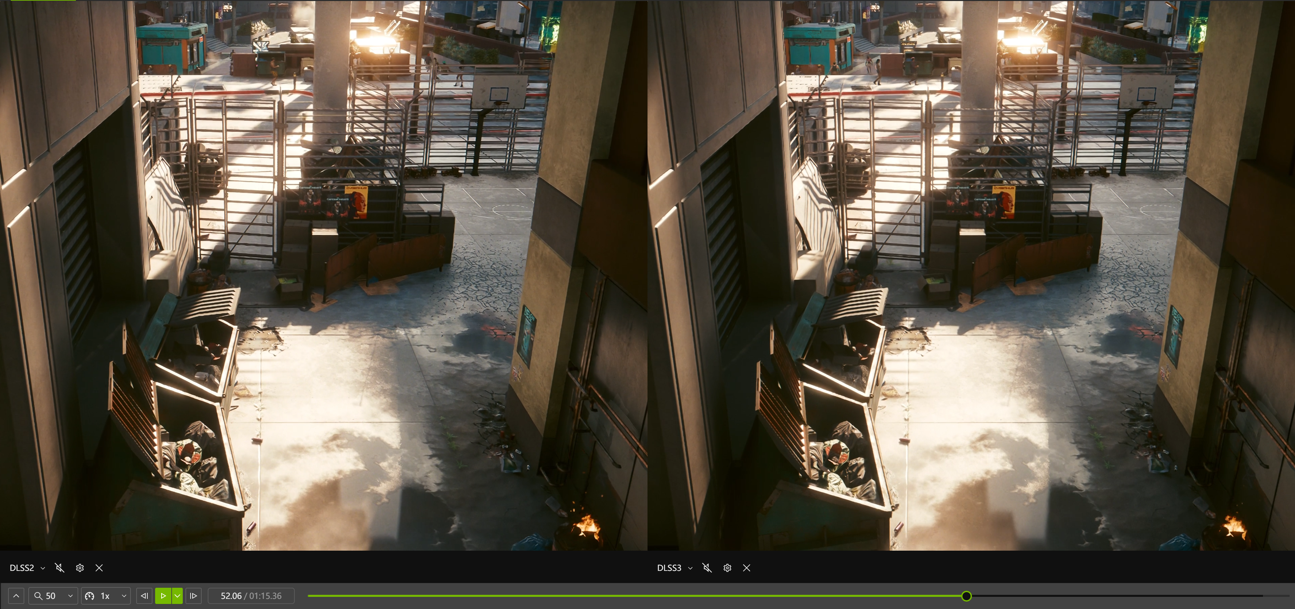The width and height of the screenshot is (1295, 609).
Task: Expand the DLSS2 video source dropdown
Action: [43, 568]
